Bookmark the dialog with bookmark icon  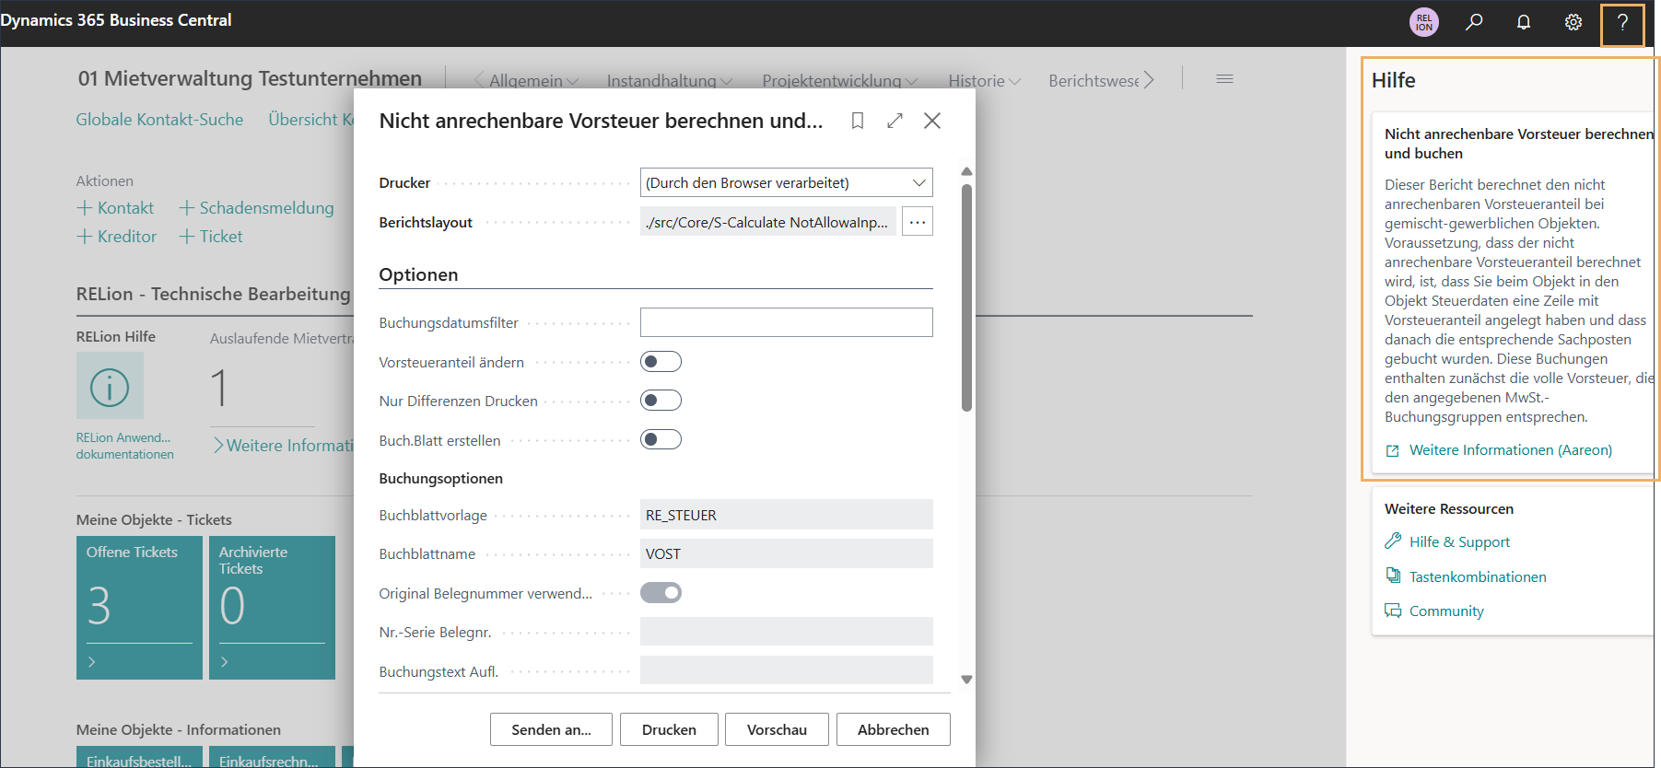tap(858, 121)
